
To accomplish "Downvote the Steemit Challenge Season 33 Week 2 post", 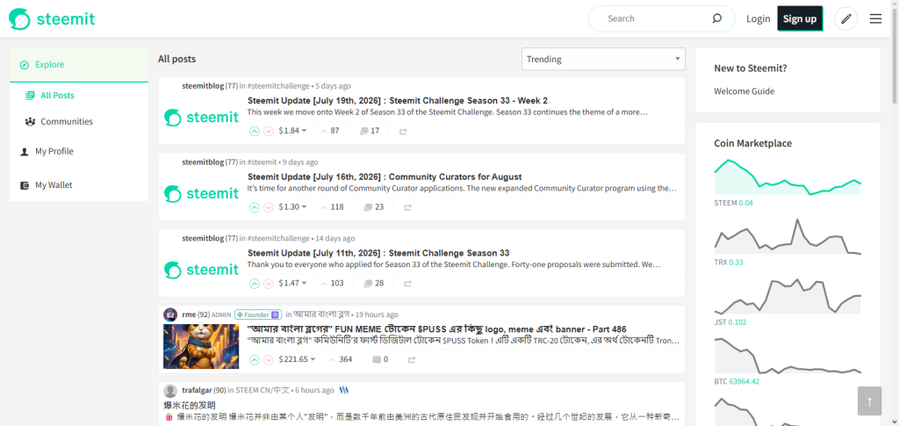I will pos(269,131).
